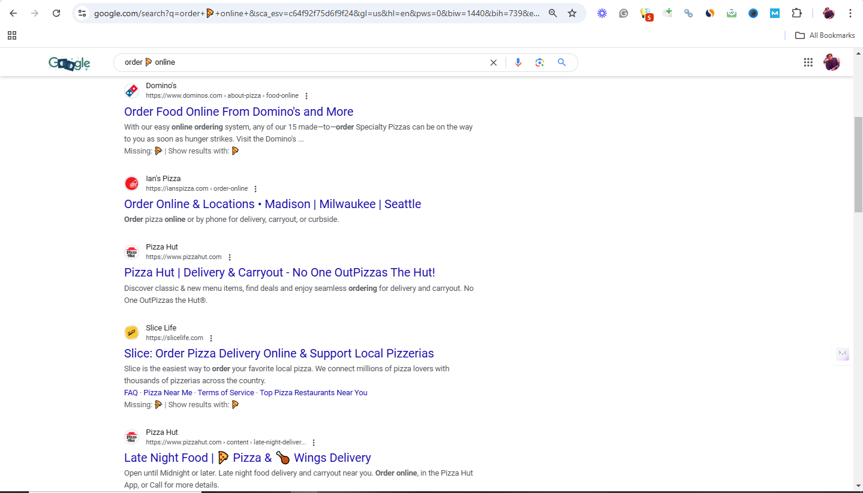Open the blue M extension icon
863x493 pixels.
tap(775, 13)
